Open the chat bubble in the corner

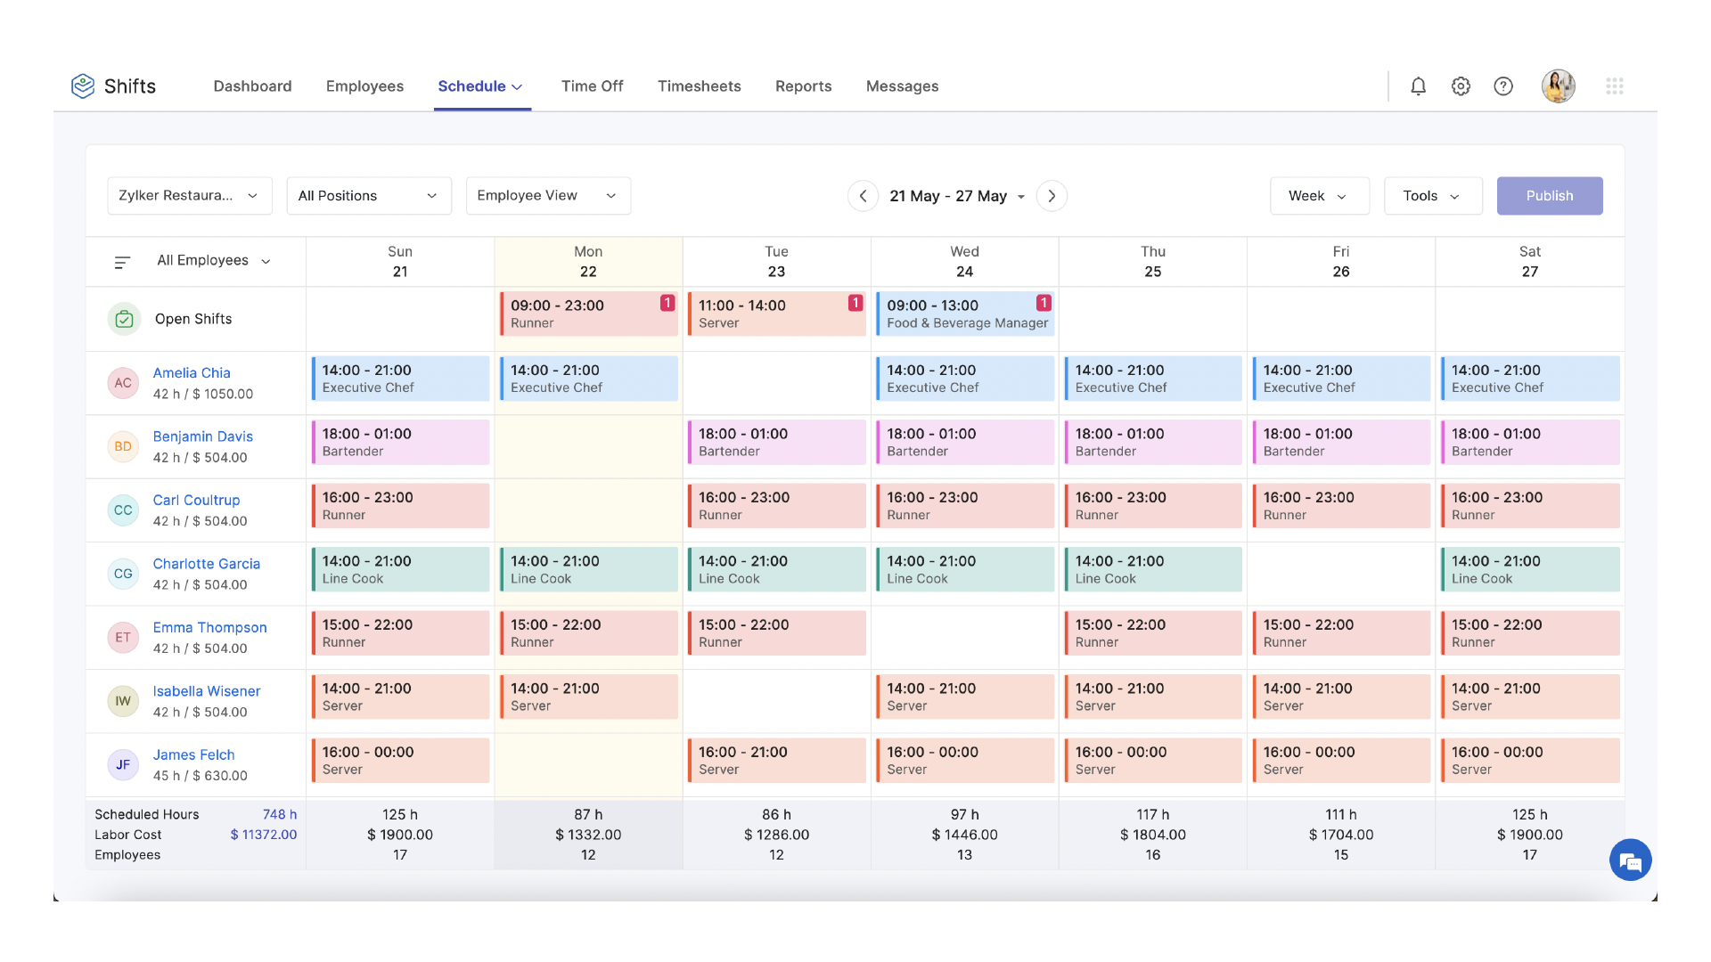[x=1631, y=860]
